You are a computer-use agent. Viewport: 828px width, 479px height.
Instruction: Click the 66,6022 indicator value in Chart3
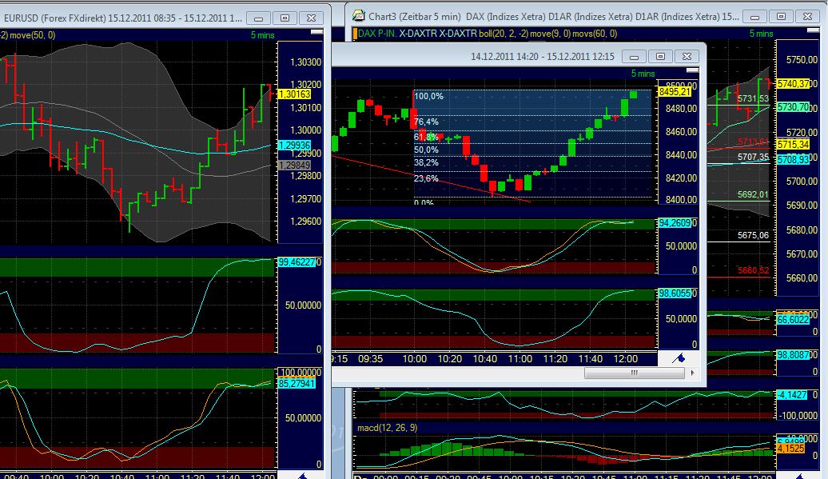[793, 320]
